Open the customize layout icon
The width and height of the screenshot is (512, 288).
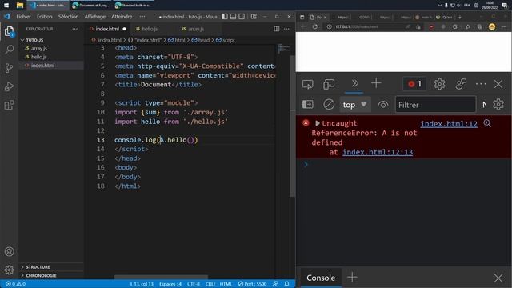(x=254, y=16)
